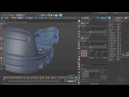Click the white minus icon beside the green toolbar icon
Viewport: 129px width, 97px height.
pyautogui.click(x=59, y=15)
